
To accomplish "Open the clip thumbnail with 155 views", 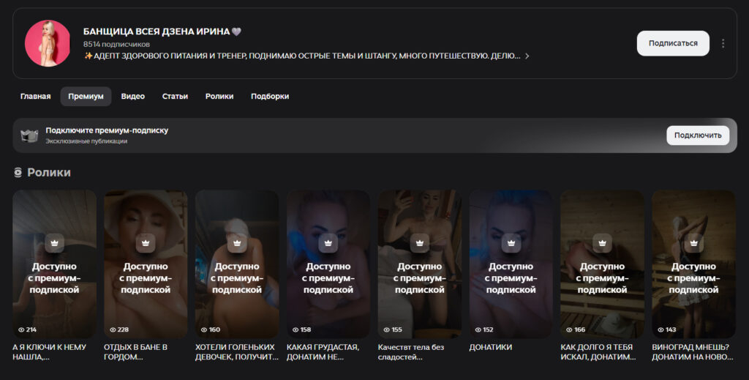I will pos(419,264).
